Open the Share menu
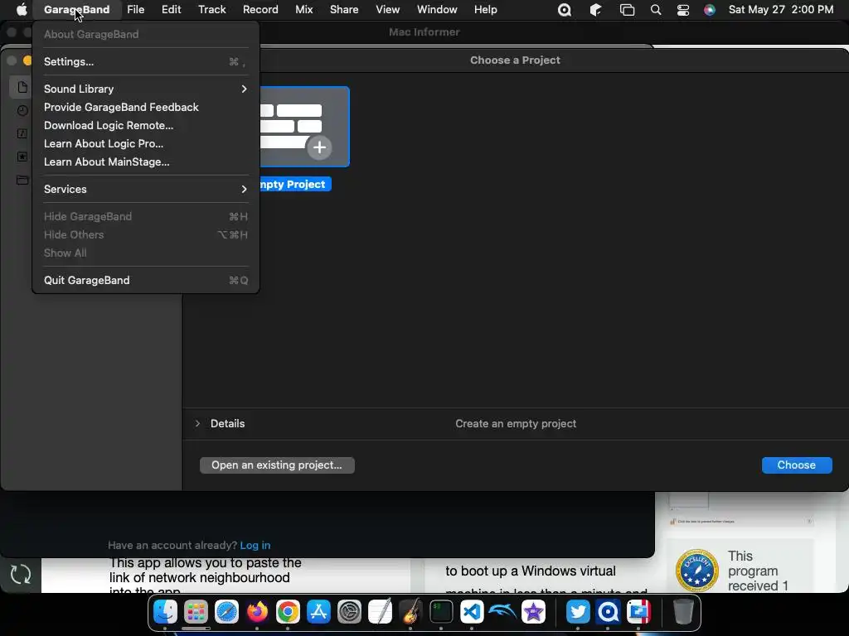The width and height of the screenshot is (849, 636). 344,10
